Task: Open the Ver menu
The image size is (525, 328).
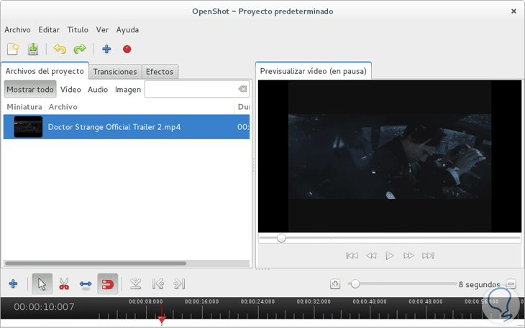Action: point(102,29)
